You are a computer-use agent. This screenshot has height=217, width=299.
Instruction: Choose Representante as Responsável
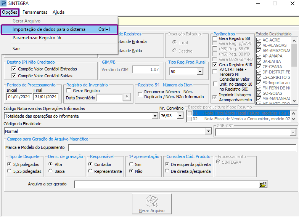click(90, 171)
